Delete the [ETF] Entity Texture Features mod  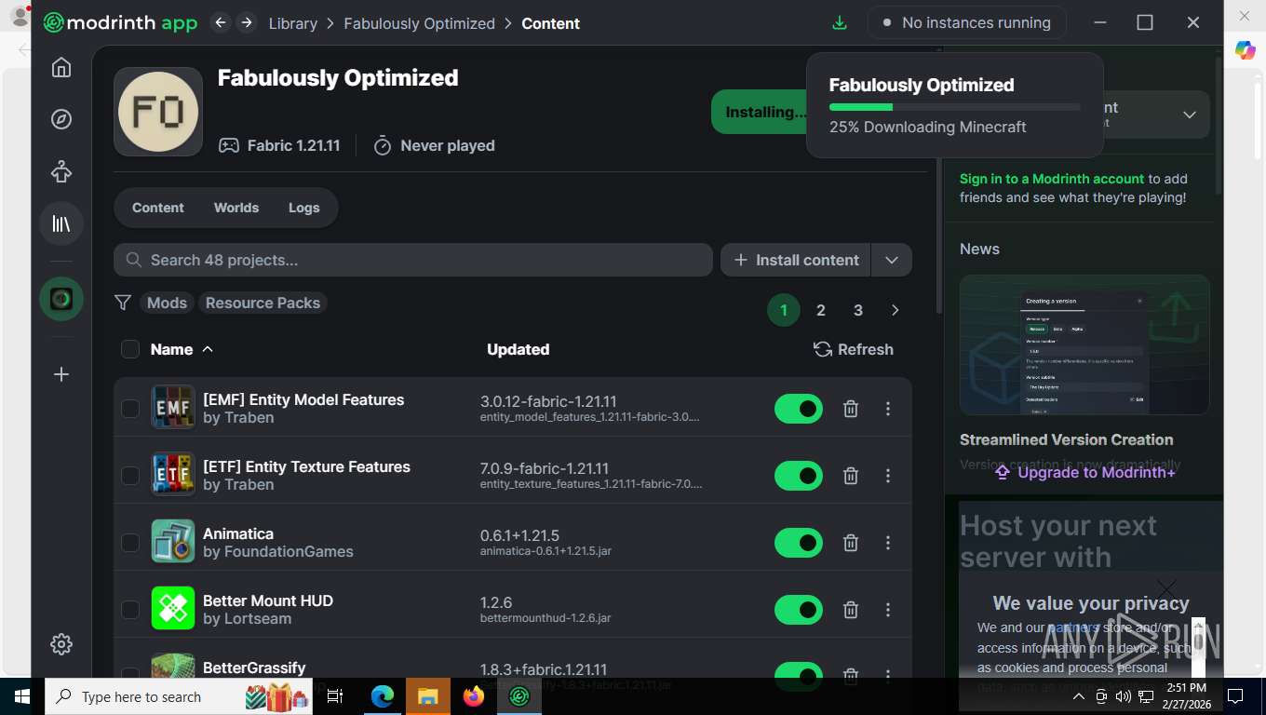[851, 476]
